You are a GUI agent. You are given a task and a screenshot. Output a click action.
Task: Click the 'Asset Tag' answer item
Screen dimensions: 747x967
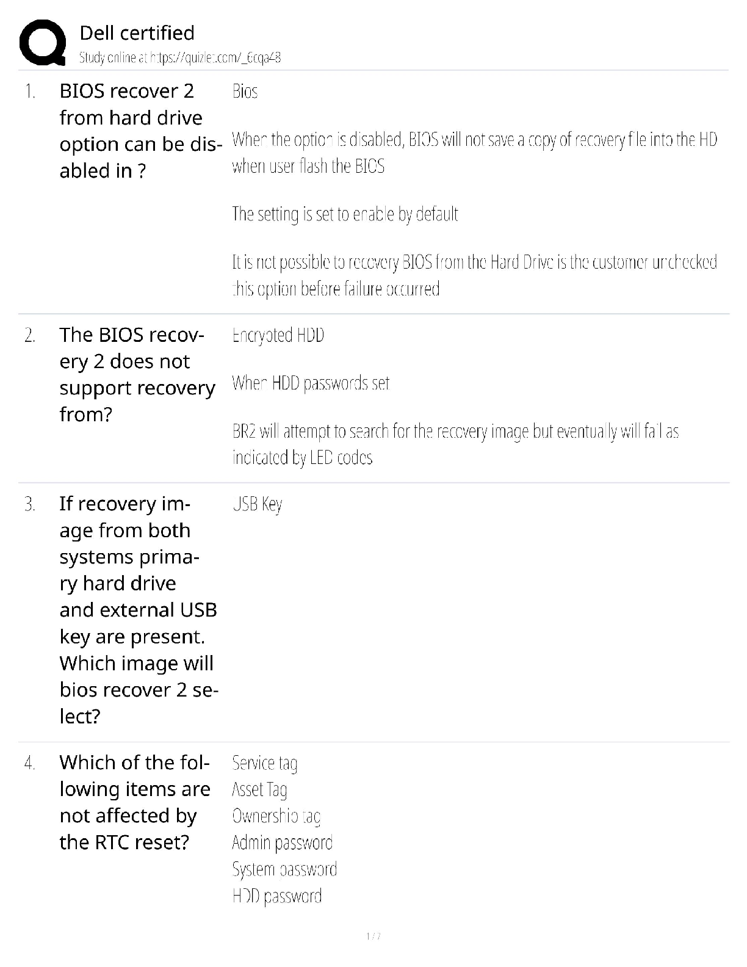[x=259, y=790]
